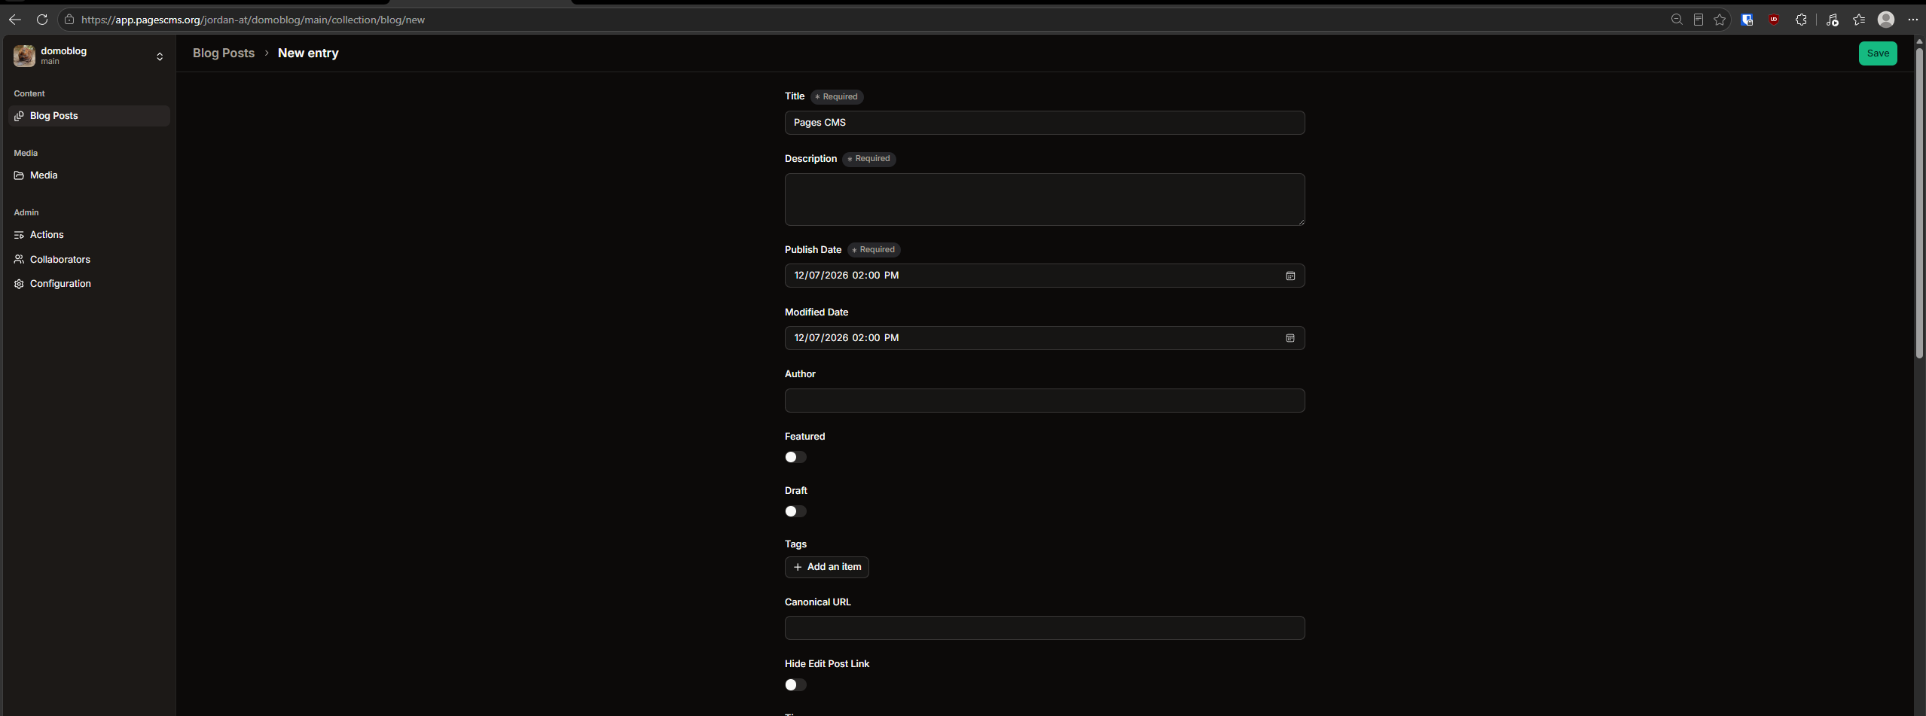The width and height of the screenshot is (1926, 716).
Task: Click the Required badge next to Title
Action: (x=837, y=96)
